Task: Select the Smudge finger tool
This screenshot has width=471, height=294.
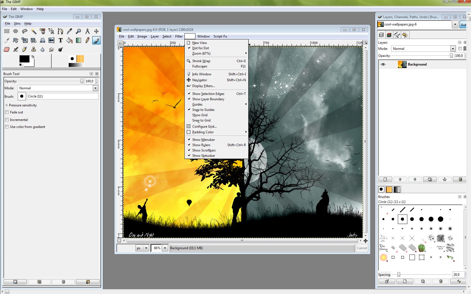Action: tap(52, 49)
